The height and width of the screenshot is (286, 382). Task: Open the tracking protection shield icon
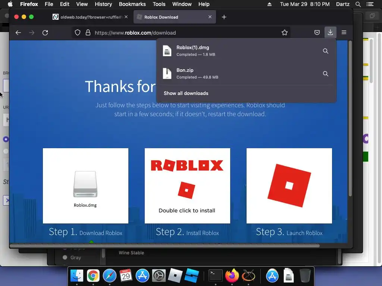pyautogui.click(x=78, y=33)
